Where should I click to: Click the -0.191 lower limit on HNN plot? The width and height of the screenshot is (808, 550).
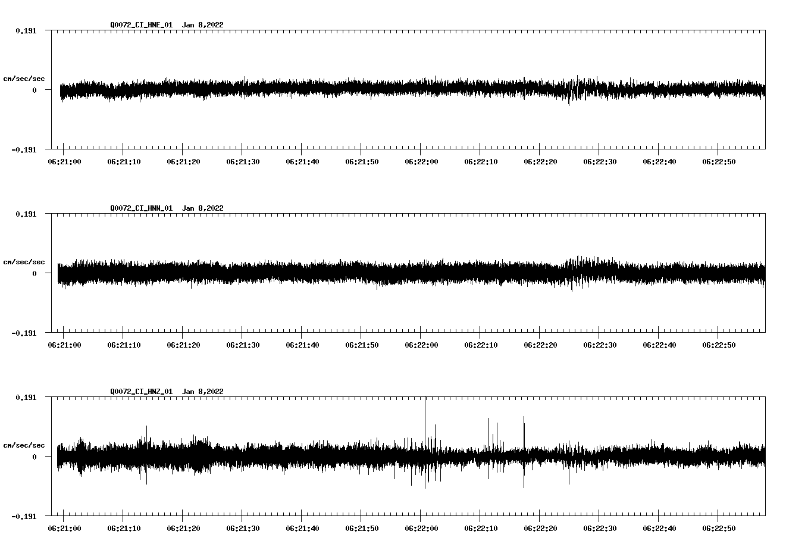[24, 333]
